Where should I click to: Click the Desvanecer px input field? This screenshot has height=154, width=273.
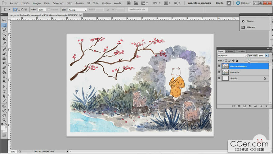pyautogui.click(x=41, y=10)
